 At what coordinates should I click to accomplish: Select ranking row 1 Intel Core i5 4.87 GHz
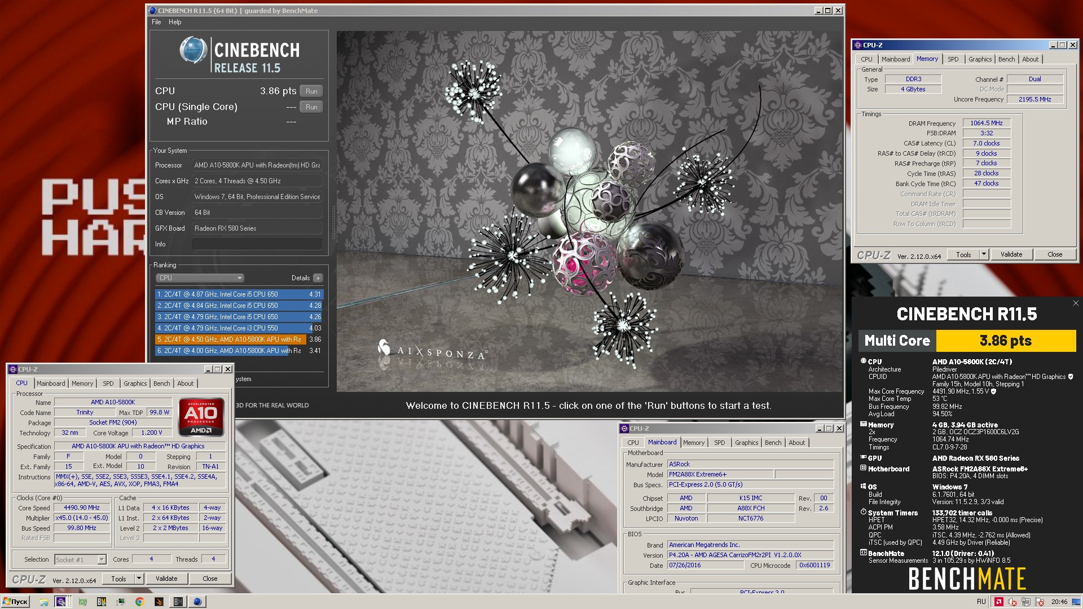239,294
